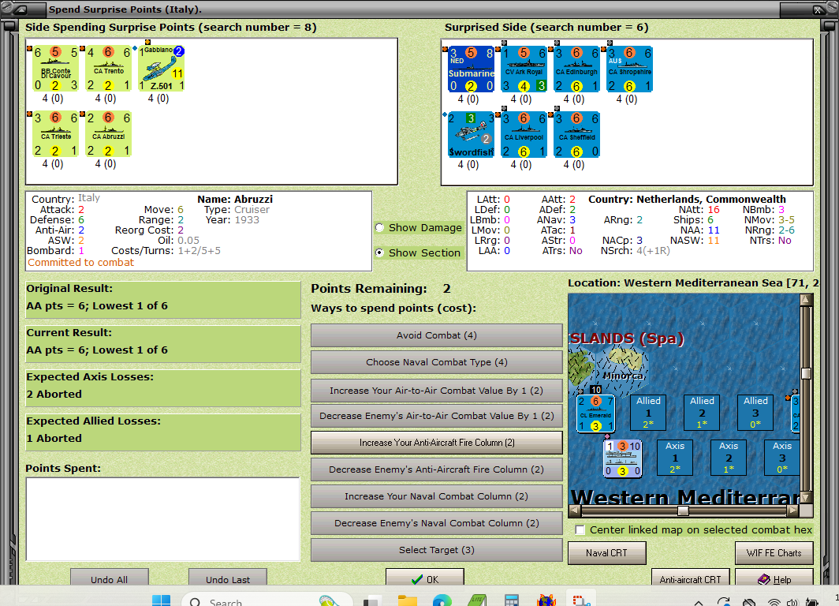Select the CA Trieste counter

tap(56, 133)
